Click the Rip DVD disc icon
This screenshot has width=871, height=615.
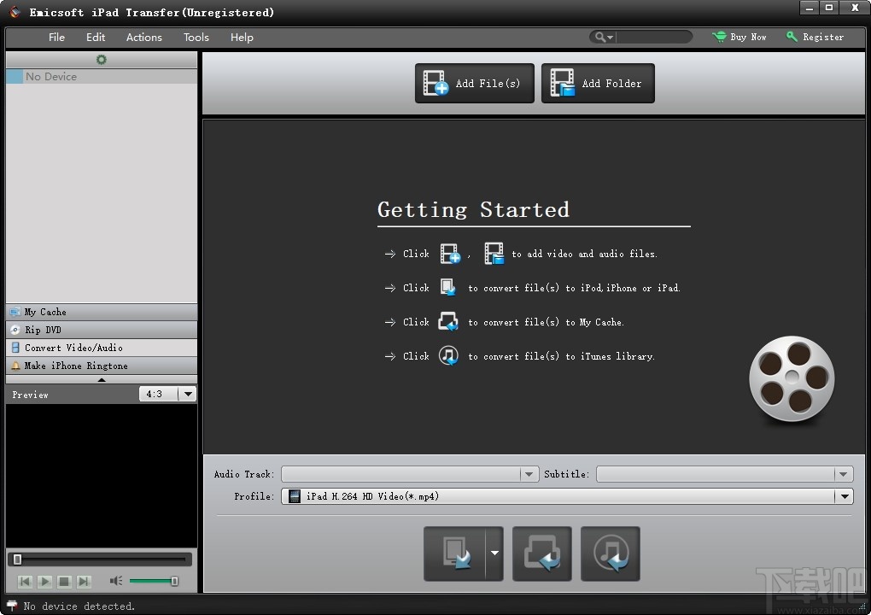point(15,330)
